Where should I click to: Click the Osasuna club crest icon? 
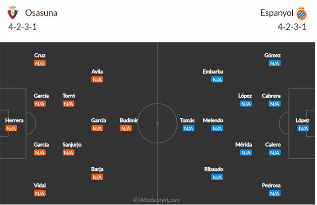pyautogui.click(x=13, y=13)
